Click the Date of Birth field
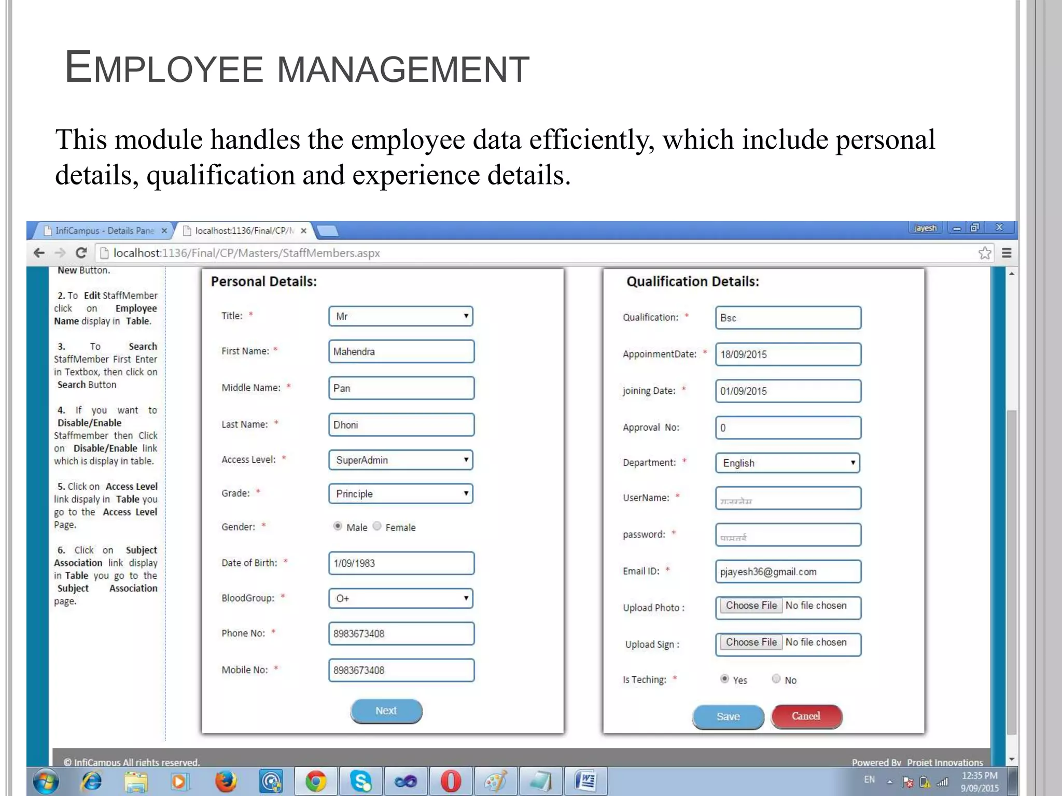Viewport: 1062px width, 796px height. click(x=401, y=563)
